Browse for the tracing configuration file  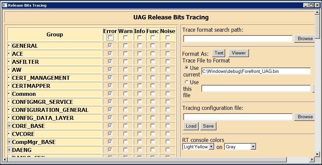305,117
